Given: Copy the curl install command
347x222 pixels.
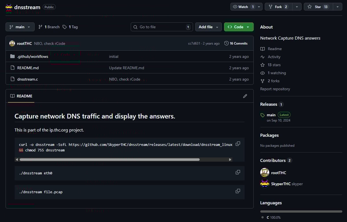Looking at the screenshot, I should [238, 144].
